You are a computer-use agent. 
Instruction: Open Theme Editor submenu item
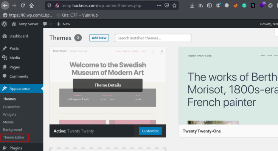coord(14,137)
